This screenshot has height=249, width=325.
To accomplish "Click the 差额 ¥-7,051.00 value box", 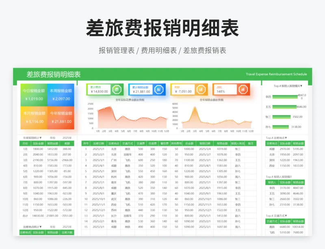I will point(183,89).
